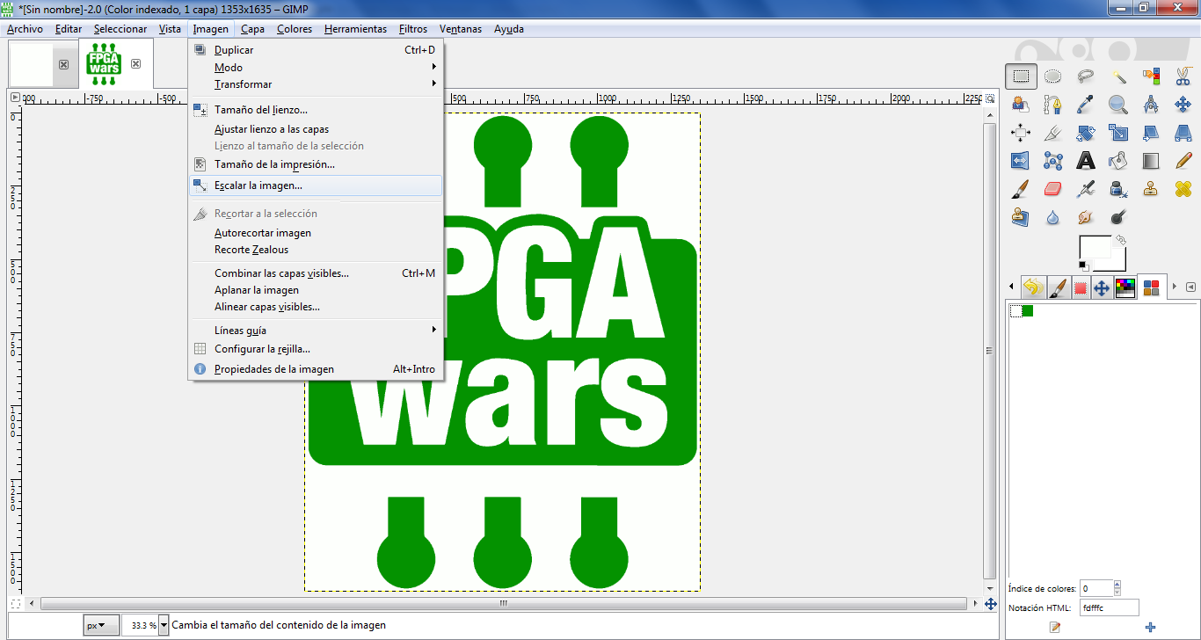
Task: Open the px unit dropdown
Action: (100, 625)
